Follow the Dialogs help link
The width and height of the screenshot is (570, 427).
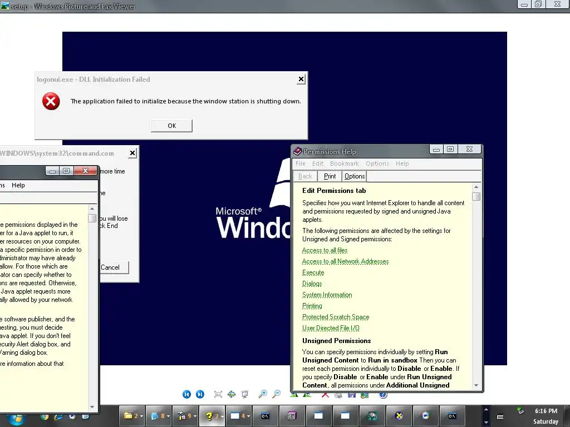pos(312,284)
